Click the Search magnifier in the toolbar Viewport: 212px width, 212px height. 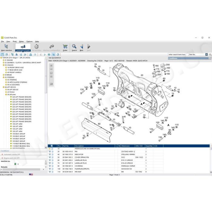pyautogui.click(x=74, y=48)
